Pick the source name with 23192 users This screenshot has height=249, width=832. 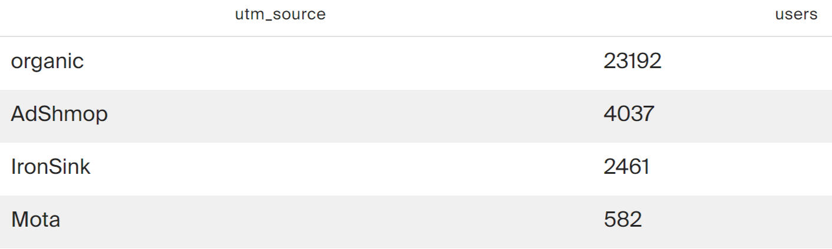[x=47, y=62]
